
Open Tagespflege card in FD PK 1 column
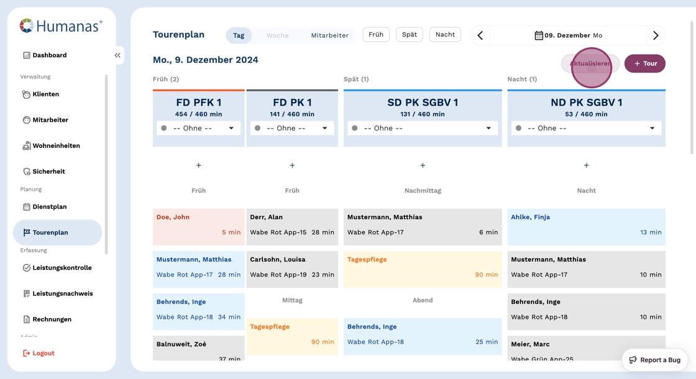(292, 336)
